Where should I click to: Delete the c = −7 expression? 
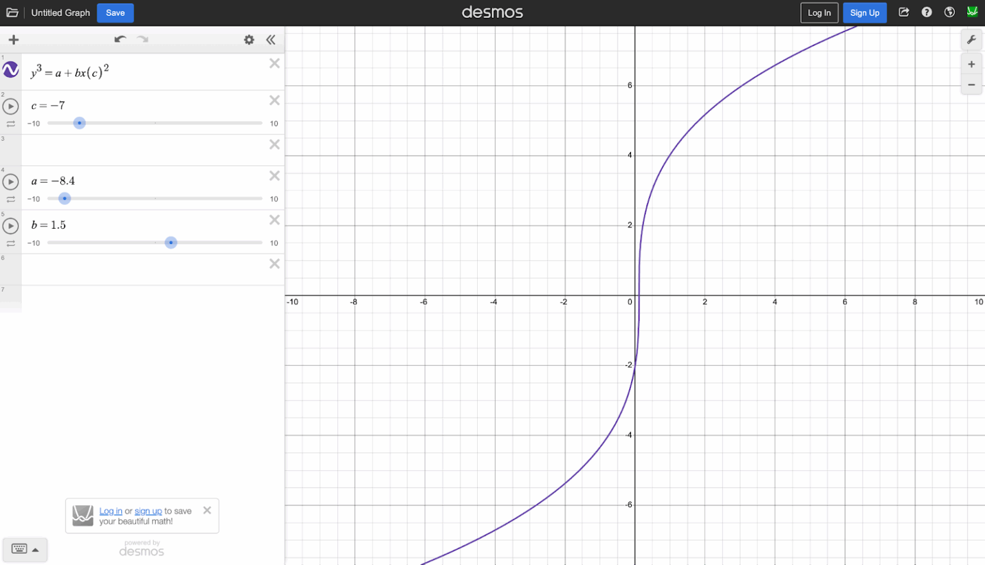[x=274, y=101]
